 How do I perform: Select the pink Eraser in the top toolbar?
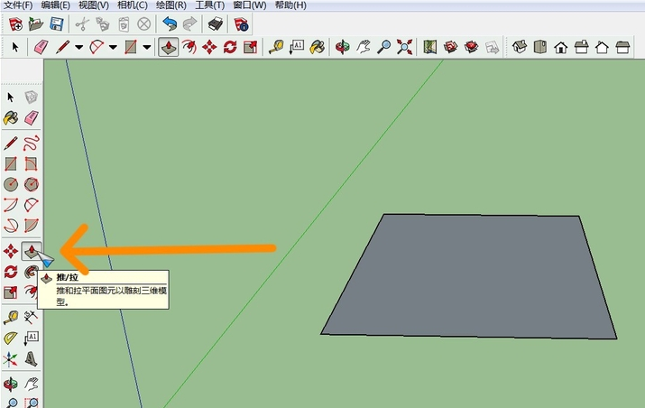(41, 47)
